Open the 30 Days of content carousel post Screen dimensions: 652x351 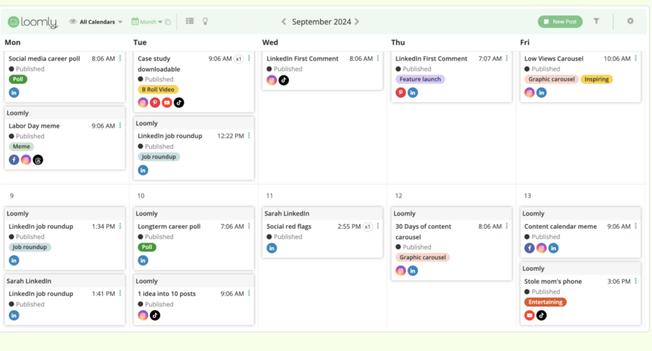[422, 231]
